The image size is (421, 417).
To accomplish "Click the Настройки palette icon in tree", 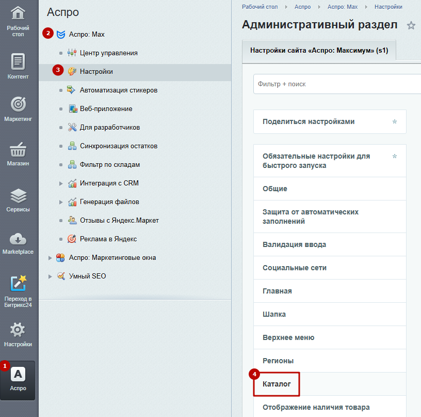I will (72, 71).
